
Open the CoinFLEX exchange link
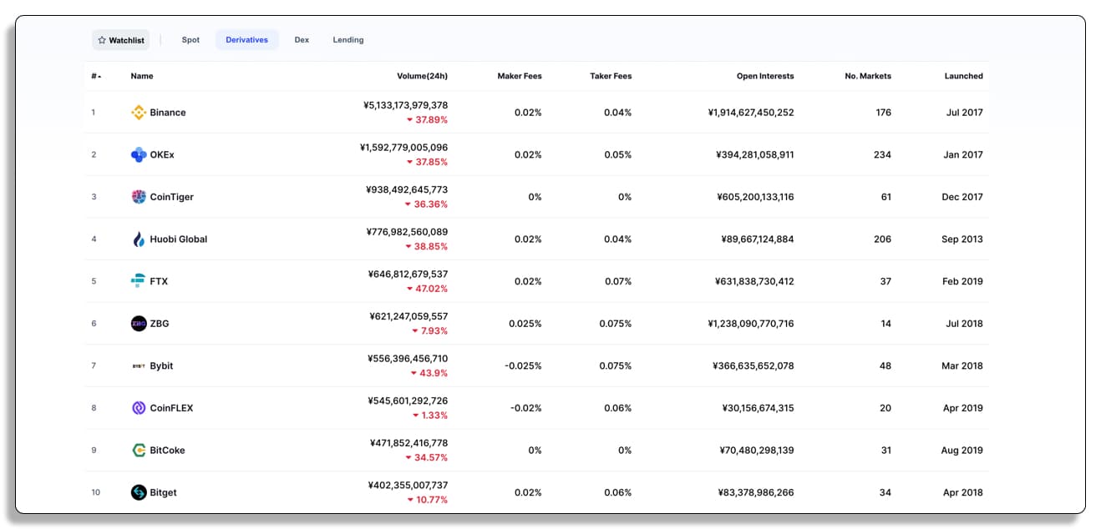[171, 409]
